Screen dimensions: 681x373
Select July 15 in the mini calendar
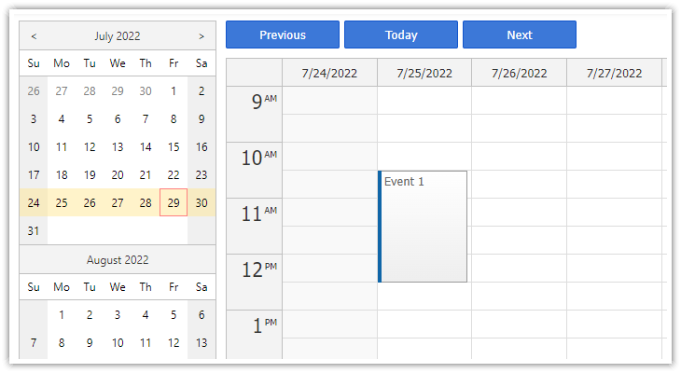point(174,146)
